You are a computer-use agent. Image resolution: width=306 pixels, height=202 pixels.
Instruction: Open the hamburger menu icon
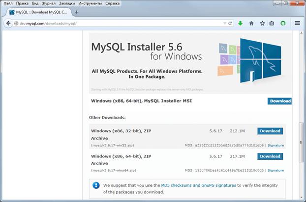tap(298, 24)
